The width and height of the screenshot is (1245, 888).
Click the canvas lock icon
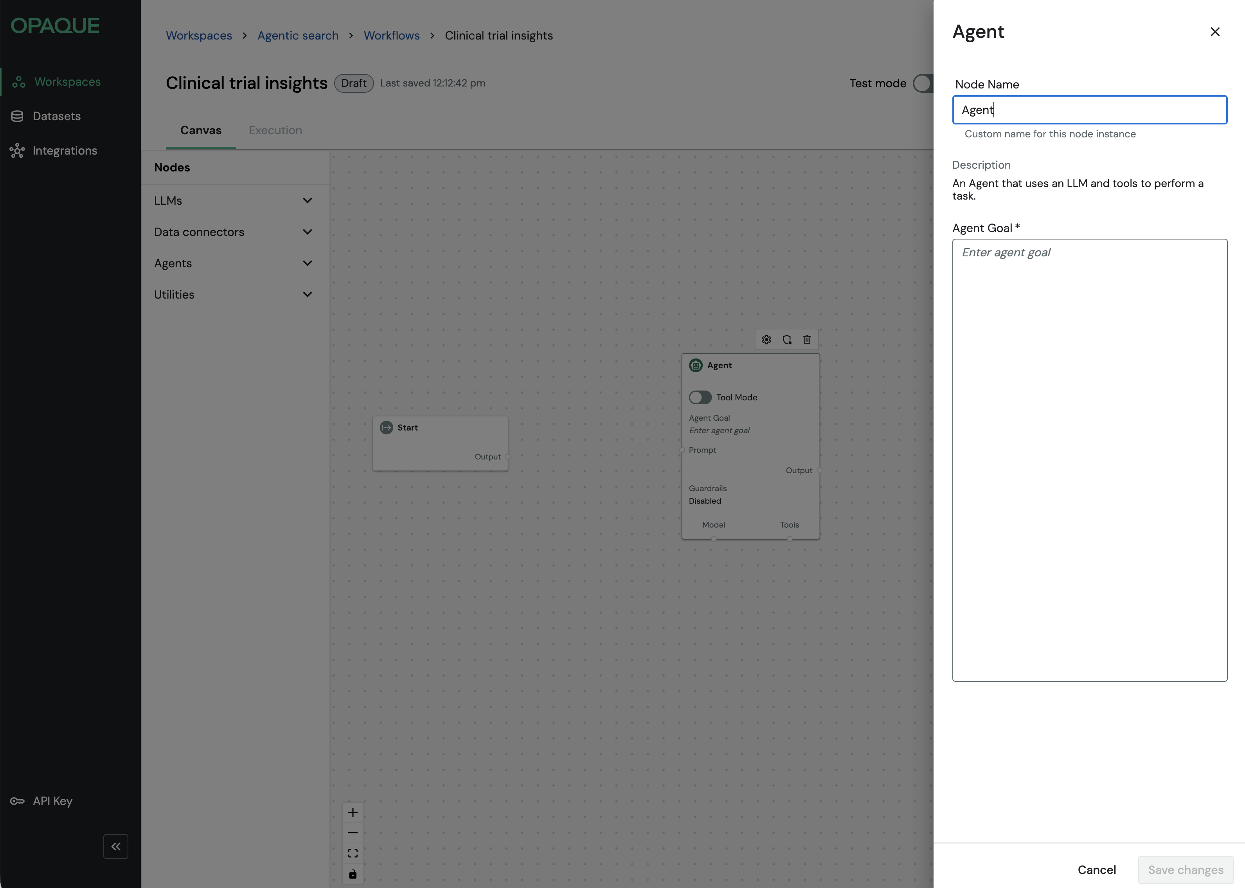pyautogui.click(x=353, y=874)
